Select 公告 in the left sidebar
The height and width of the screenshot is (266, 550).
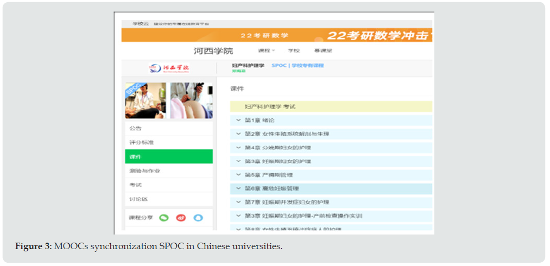coord(136,129)
